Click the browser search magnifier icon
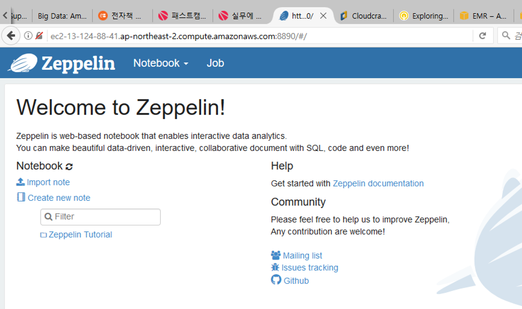The height and width of the screenshot is (309, 522). (506, 35)
